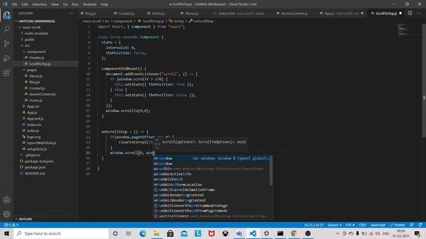The height and width of the screenshot is (239, 426).
Task: Click the editor vertical scrollbar
Action: click(424, 81)
